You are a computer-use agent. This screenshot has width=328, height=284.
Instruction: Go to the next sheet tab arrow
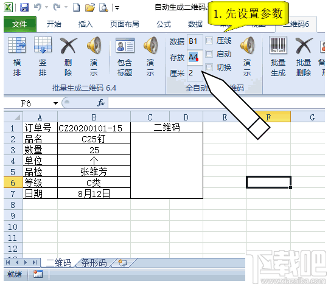click(x=26, y=263)
